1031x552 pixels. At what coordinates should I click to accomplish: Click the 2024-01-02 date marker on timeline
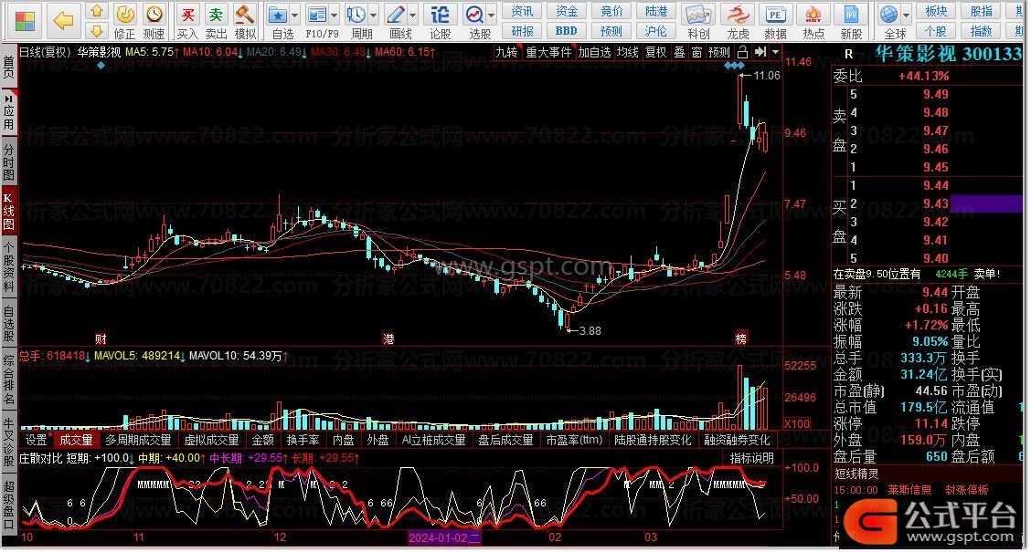(x=444, y=537)
